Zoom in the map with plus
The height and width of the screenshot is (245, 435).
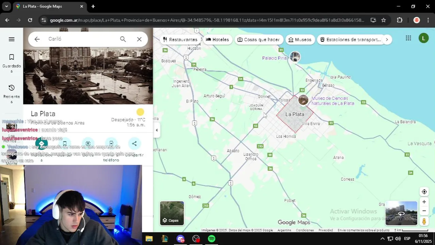pos(424,202)
